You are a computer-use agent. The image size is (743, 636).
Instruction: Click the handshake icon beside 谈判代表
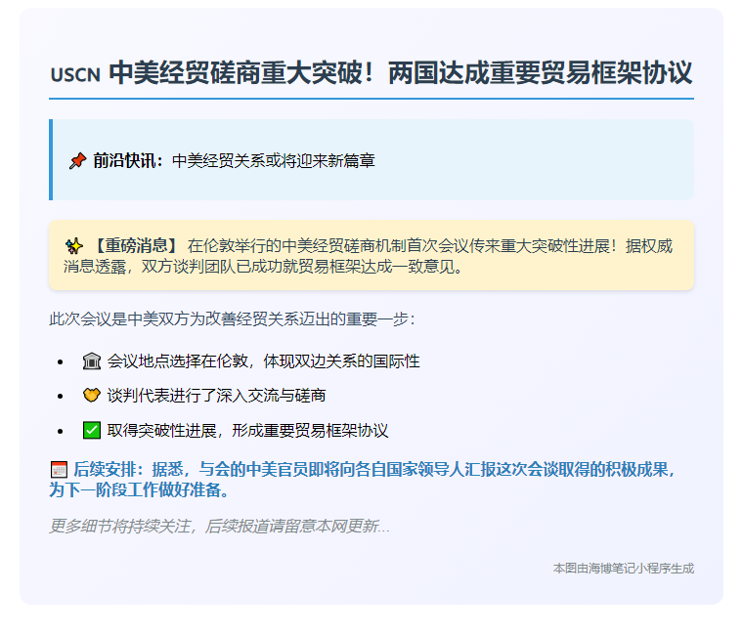[x=92, y=396]
